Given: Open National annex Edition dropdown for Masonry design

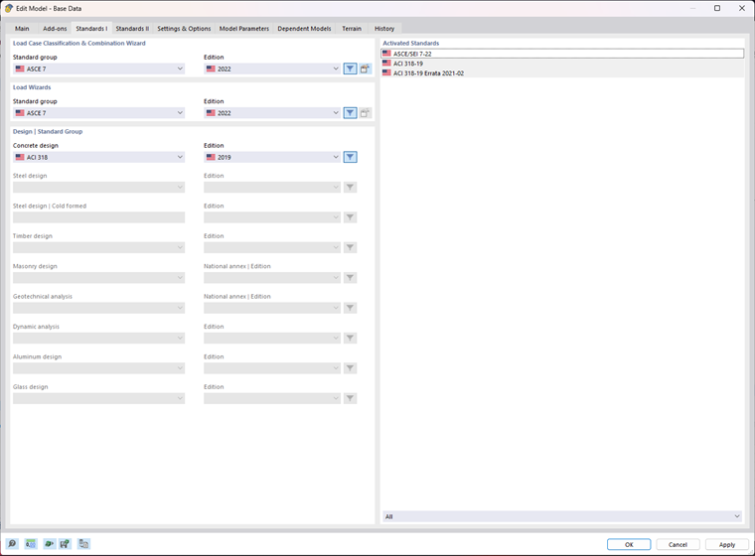Looking at the screenshot, I should click(x=272, y=278).
